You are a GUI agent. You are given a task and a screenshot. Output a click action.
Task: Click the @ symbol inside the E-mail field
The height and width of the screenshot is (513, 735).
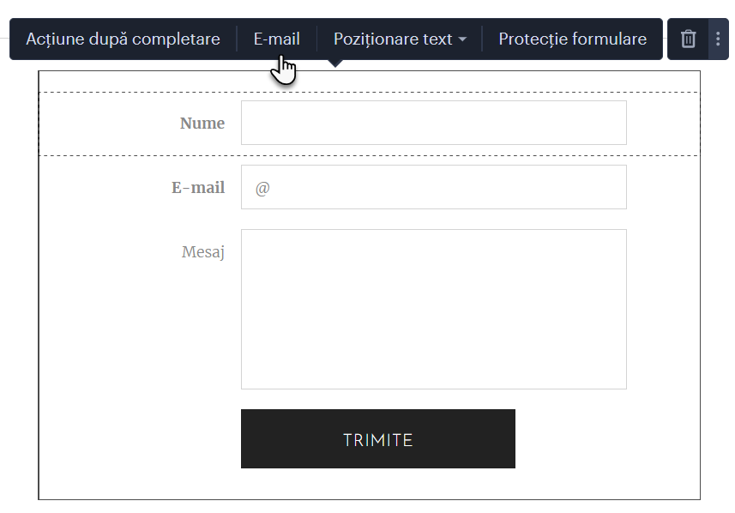point(262,188)
